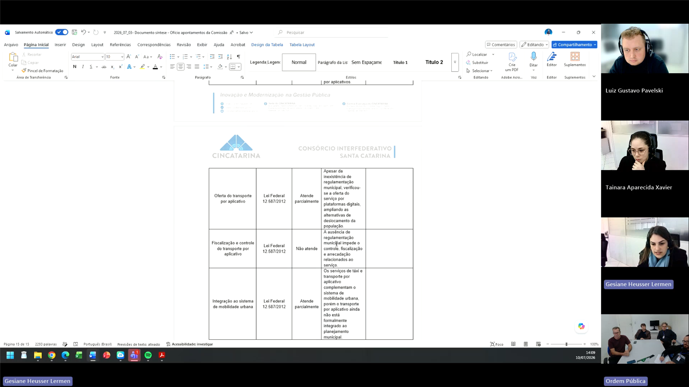
Task: Open Spotify from the taskbar
Action: coord(148,355)
